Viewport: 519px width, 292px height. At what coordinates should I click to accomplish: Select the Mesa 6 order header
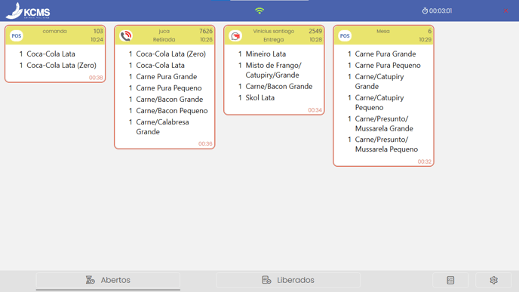383,35
